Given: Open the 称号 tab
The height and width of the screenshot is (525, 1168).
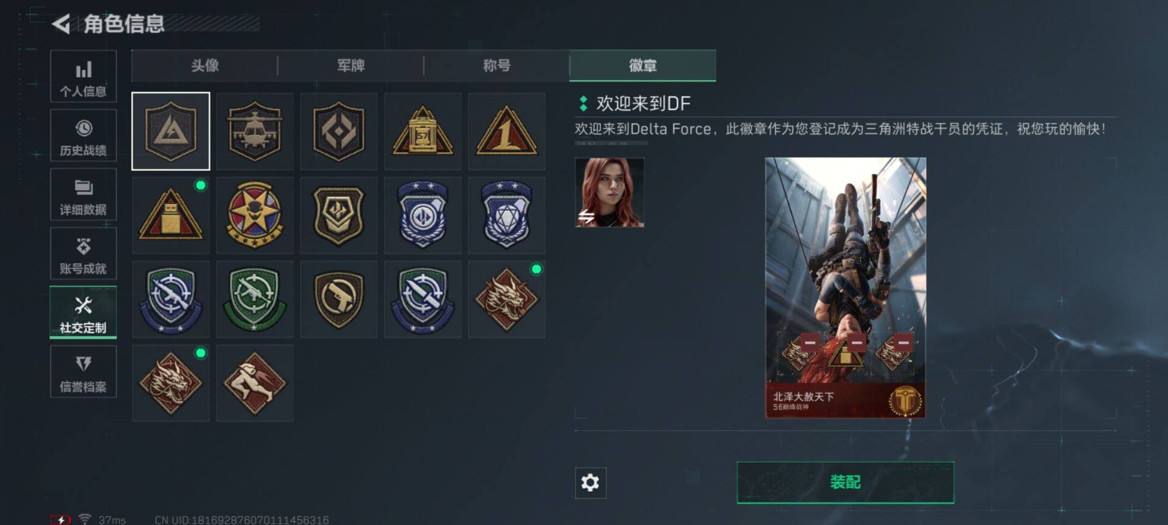Looking at the screenshot, I should coord(497,66).
